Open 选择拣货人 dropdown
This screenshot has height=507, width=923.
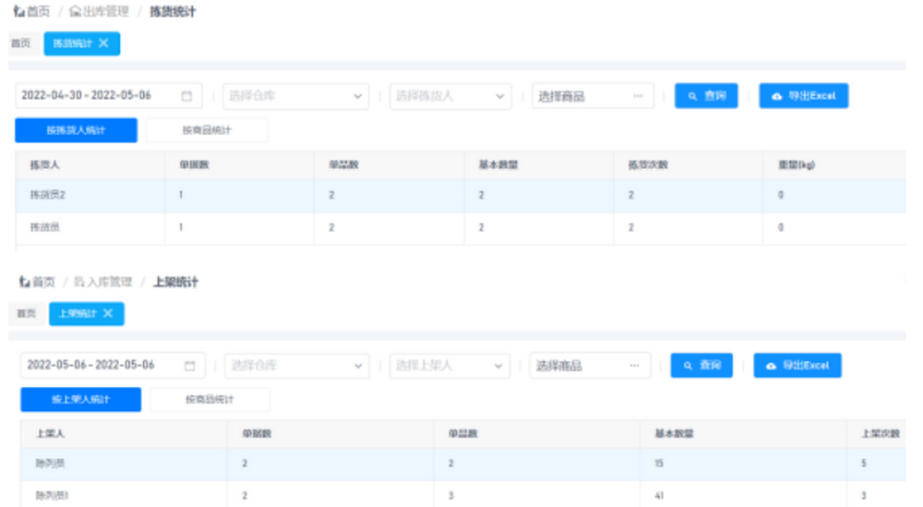pyautogui.click(x=450, y=96)
